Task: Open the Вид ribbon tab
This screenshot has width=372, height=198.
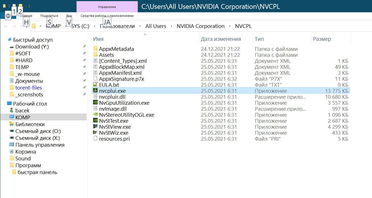Action: 69,16
